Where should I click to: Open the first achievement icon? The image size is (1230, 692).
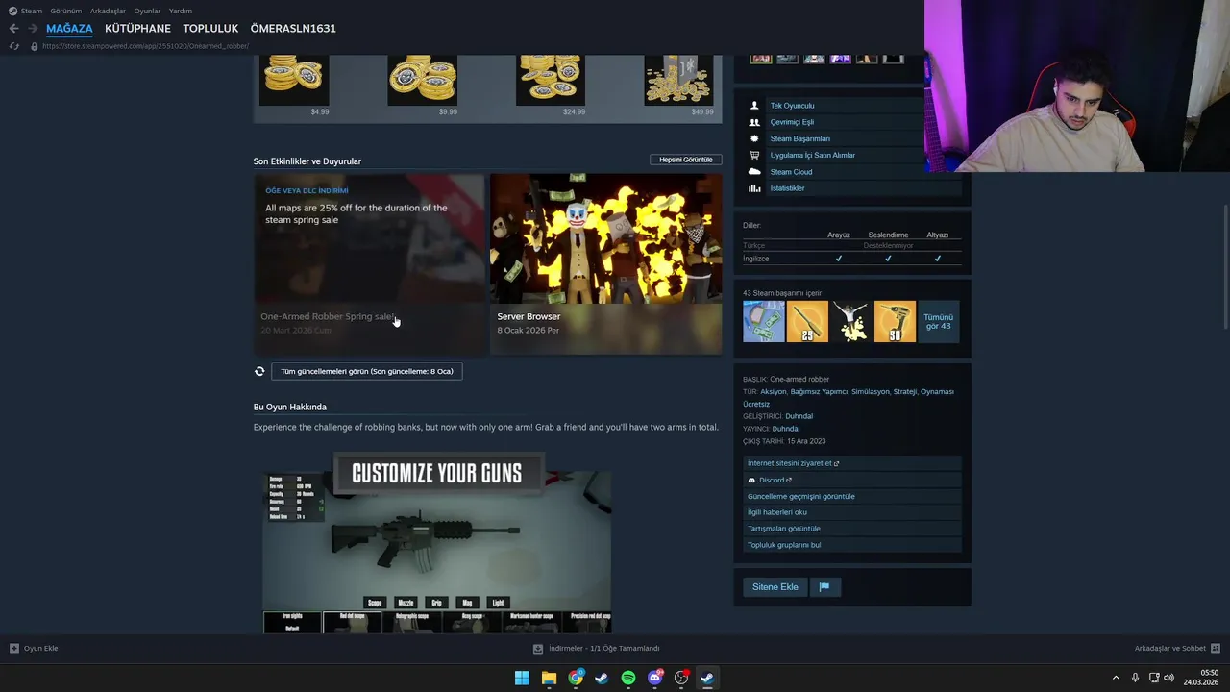[x=763, y=321]
